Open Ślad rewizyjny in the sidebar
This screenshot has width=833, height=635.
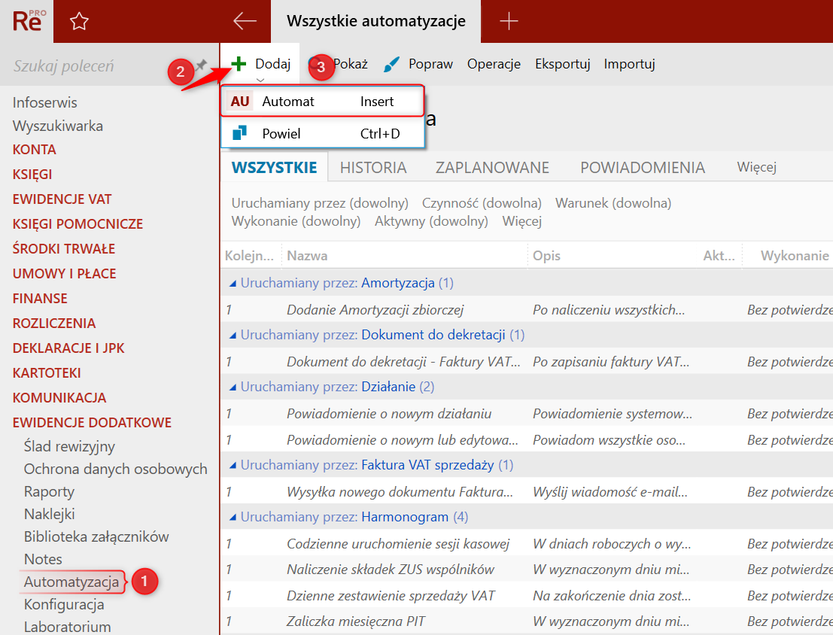[69, 446]
